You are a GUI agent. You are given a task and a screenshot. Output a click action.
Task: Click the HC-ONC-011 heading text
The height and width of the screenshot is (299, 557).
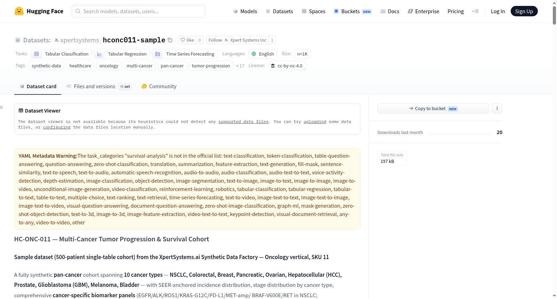(x=111, y=239)
